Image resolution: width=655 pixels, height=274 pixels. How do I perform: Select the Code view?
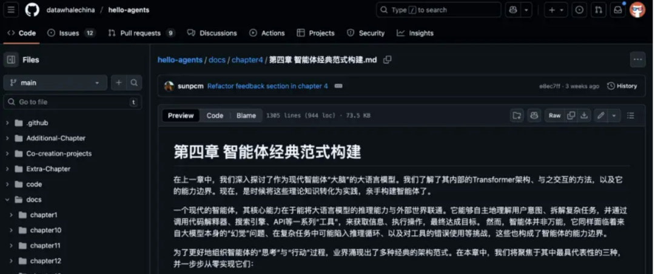tap(215, 116)
